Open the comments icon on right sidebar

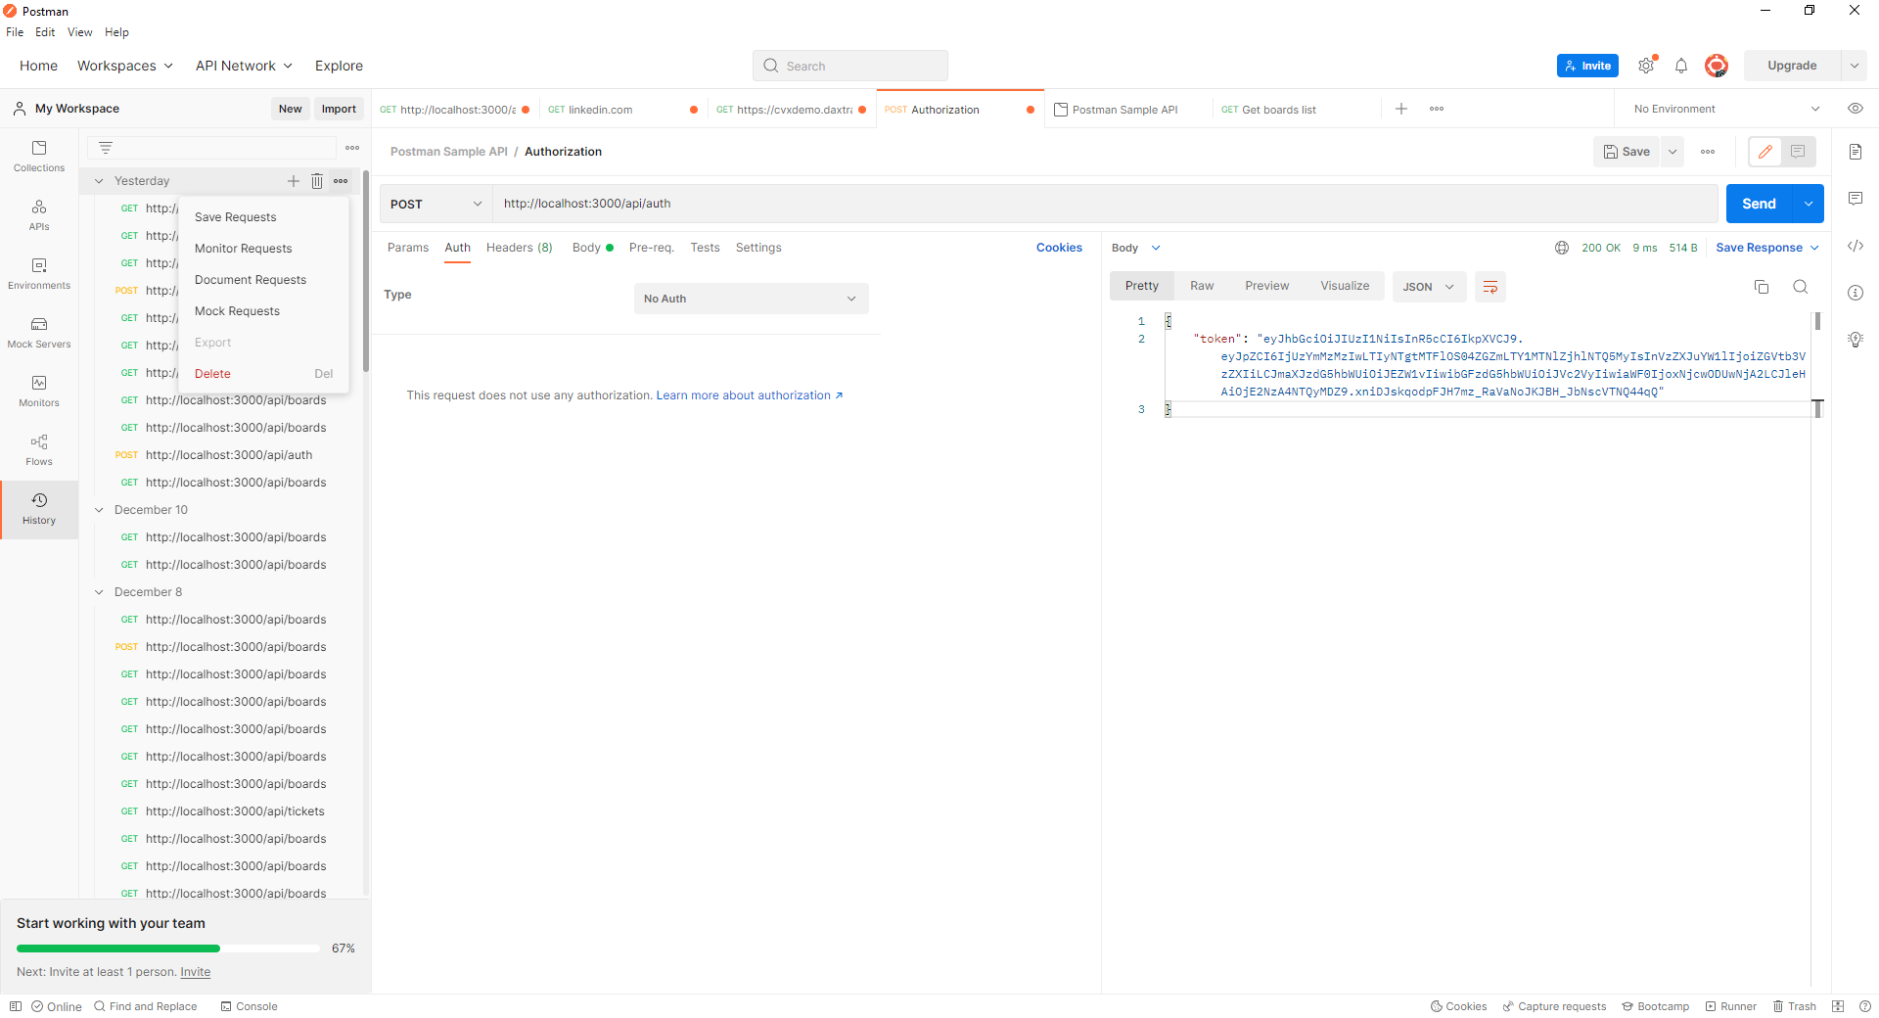coord(1856,199)
